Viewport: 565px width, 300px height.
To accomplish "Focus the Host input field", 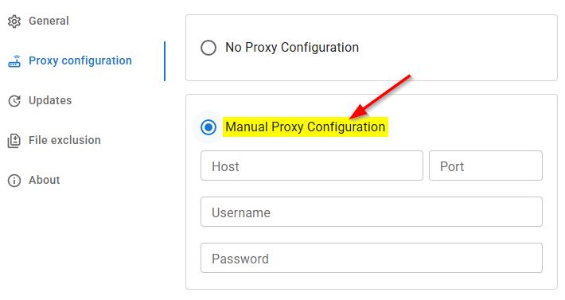I will [x=312, y=166].
